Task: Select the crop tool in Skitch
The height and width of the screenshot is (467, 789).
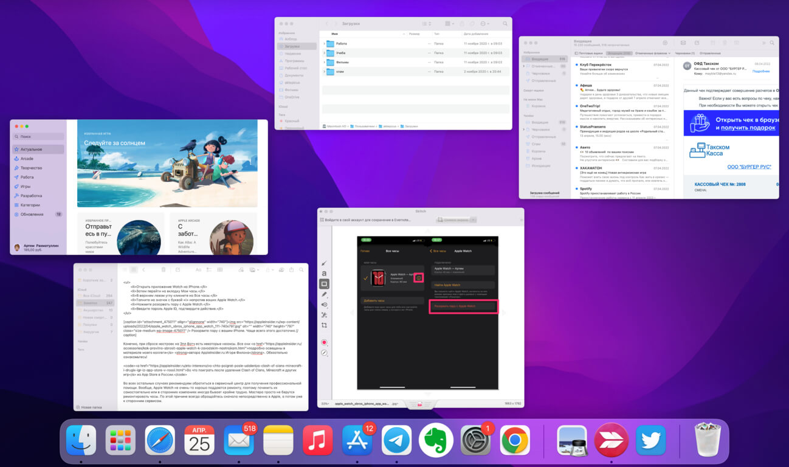Action: coord(324,325)
